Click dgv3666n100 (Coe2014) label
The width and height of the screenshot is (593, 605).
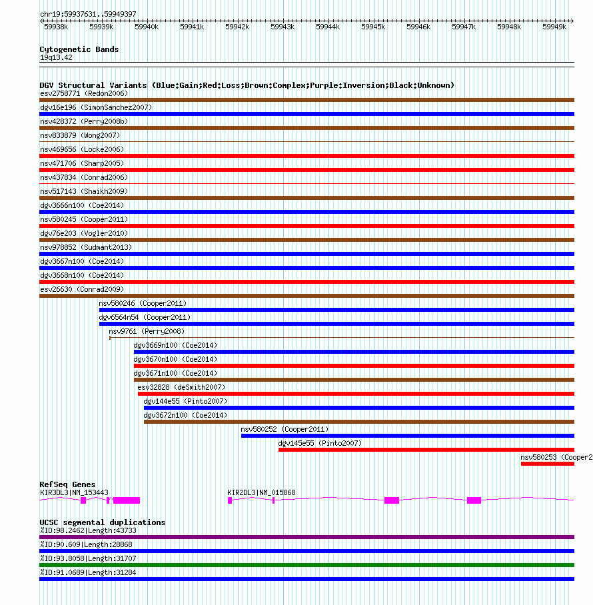click(x=82, y=205)
